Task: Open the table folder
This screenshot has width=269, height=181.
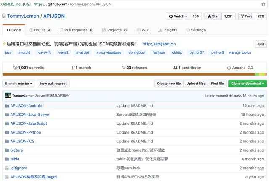Action: 15,159
